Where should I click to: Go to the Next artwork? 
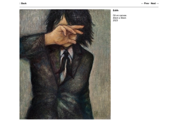153,3
